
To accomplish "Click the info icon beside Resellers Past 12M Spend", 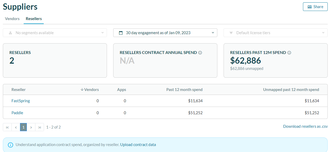I will [x=289, y=53].
